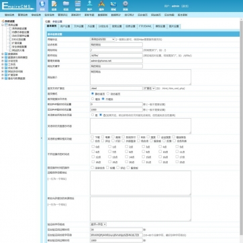
Task: Open the Other gear icon in header
Action: 126,6
